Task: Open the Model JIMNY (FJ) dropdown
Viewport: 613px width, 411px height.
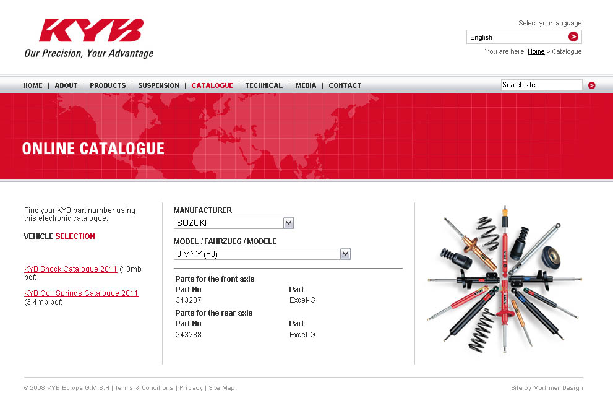Action: pyautogui.click(x=262, y=254)
